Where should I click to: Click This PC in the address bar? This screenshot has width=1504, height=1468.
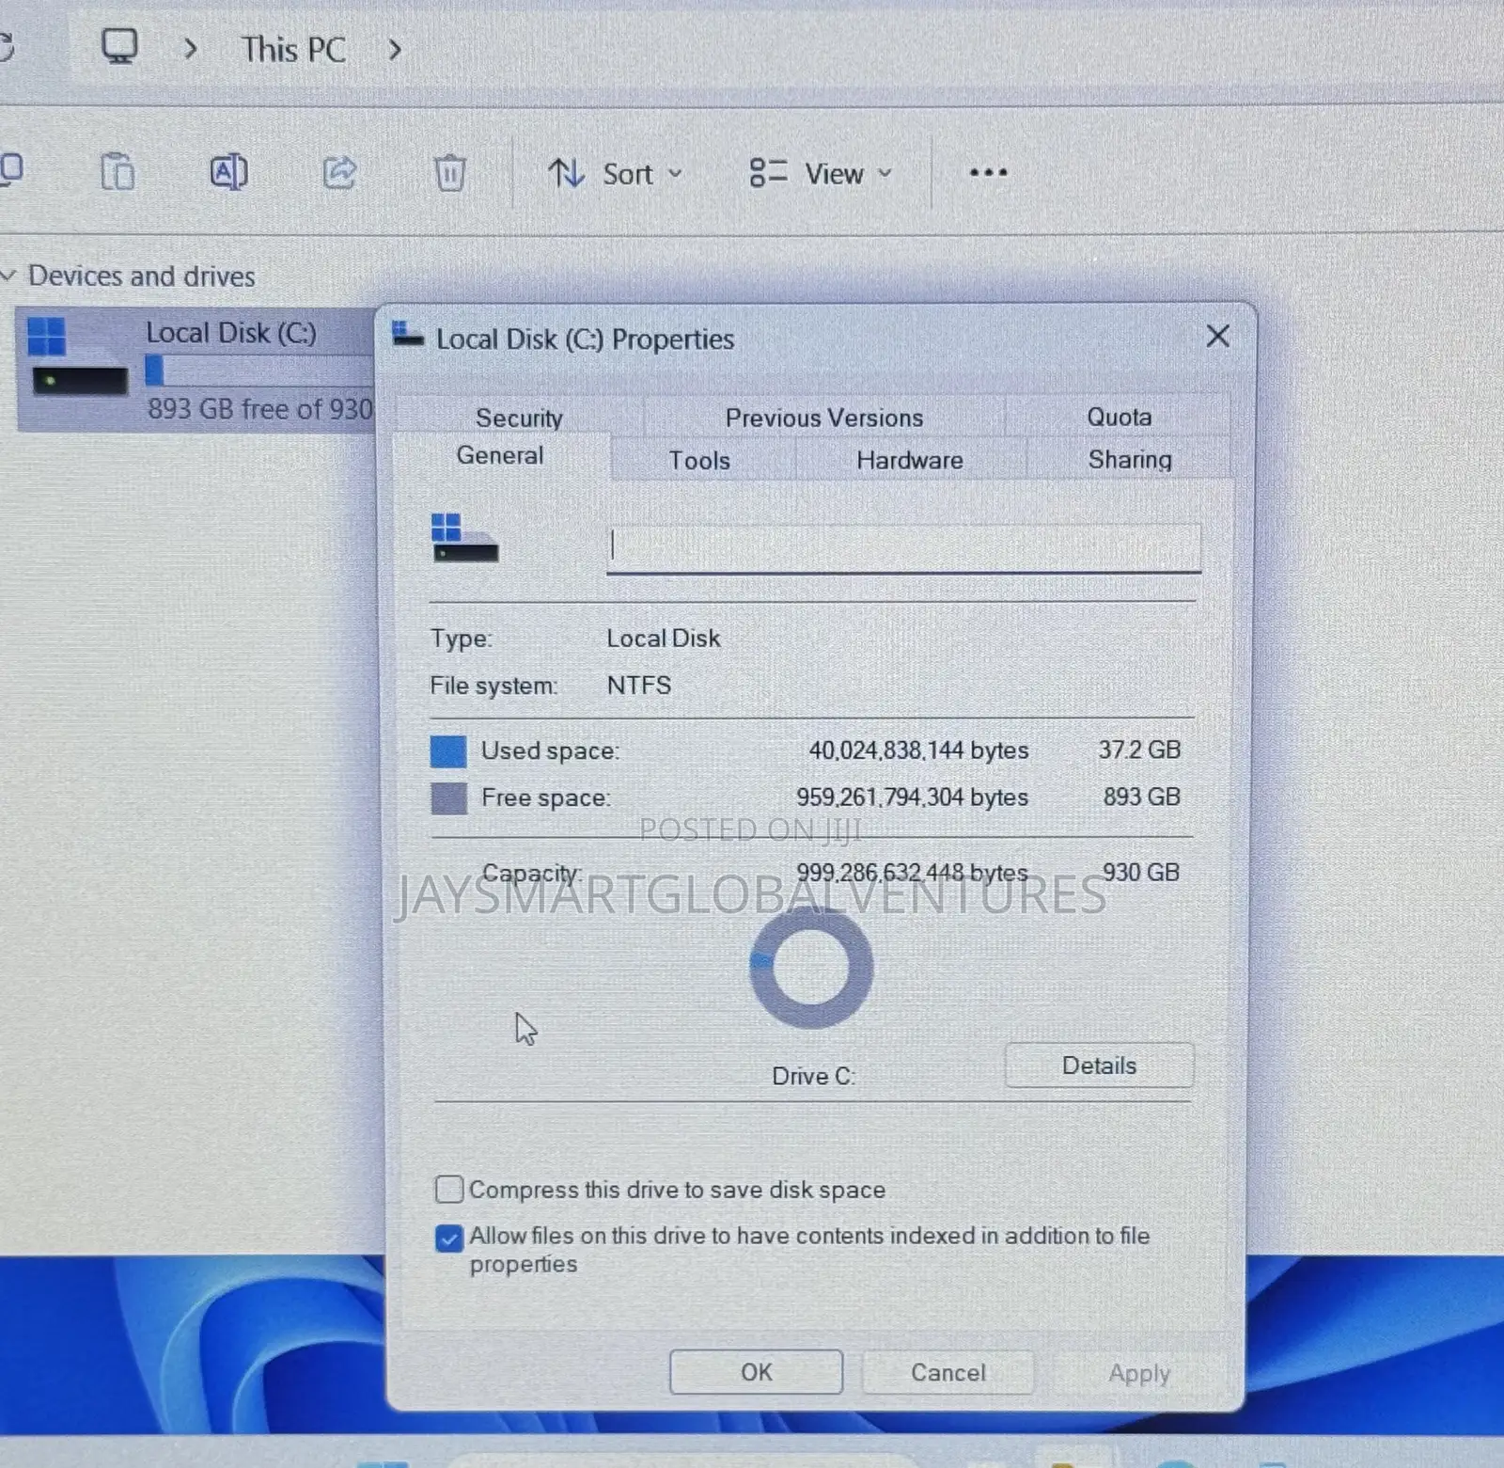(293, 49)
